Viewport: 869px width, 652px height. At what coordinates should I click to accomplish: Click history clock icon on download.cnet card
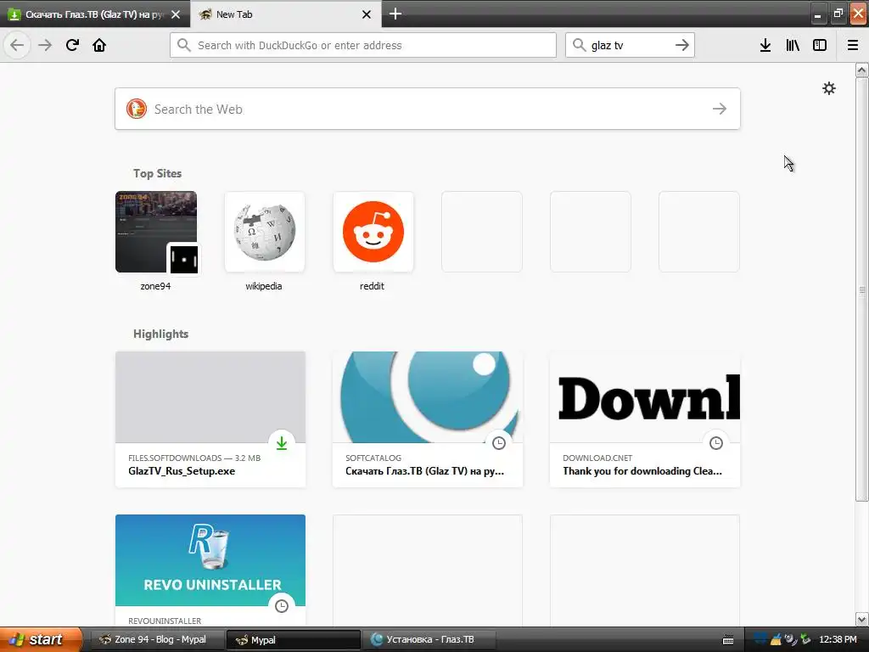pos(716,443)
